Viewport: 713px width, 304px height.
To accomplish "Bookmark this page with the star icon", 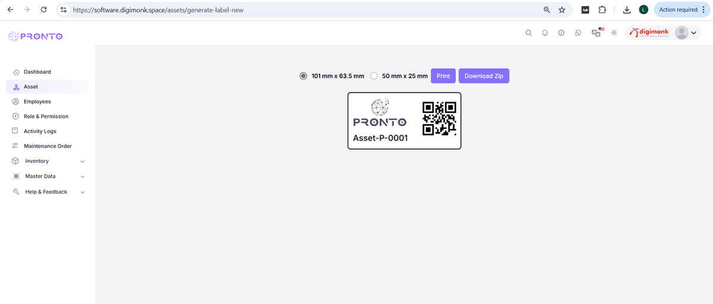I will tap(562, 10).
